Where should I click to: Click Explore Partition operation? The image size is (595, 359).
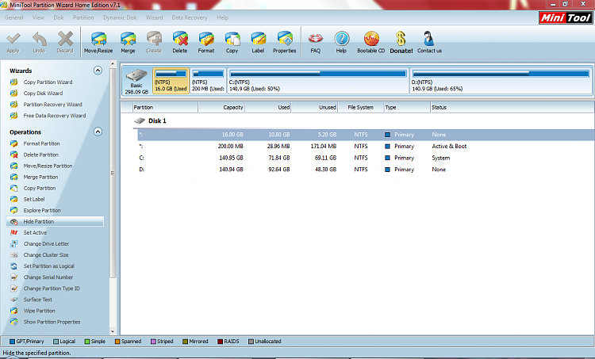pos(42,210)
